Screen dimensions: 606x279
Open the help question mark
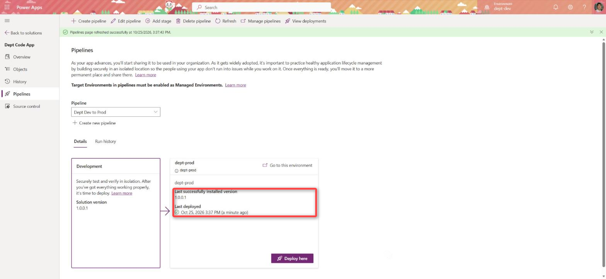point(584,7)
